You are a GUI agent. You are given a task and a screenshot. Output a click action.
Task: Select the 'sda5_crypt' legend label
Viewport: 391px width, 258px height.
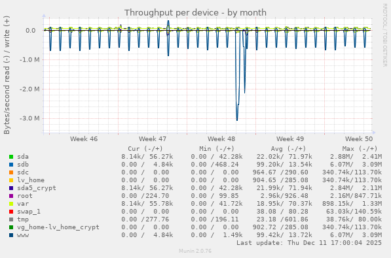pos(37,188)
